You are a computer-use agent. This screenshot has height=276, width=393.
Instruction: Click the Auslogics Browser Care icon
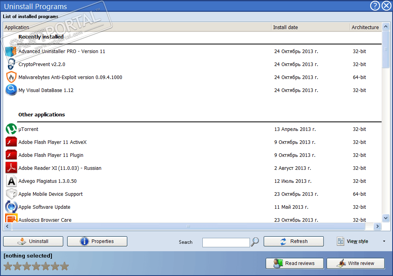click(11, 218)
